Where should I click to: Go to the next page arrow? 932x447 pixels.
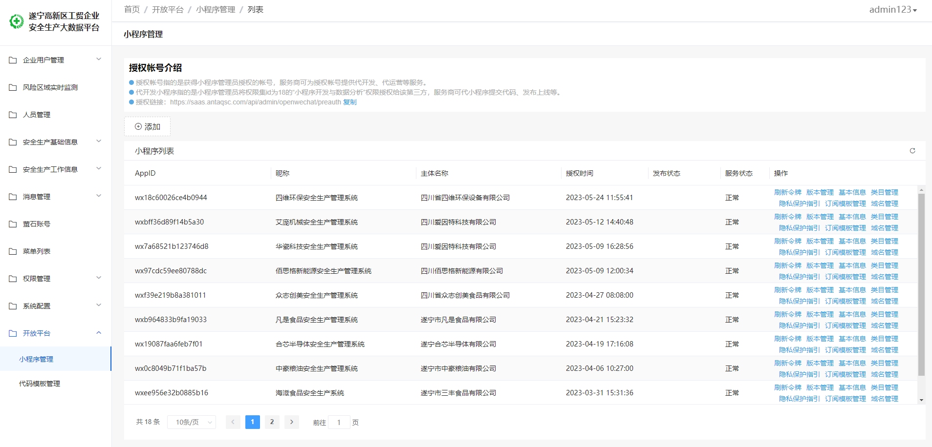[292, 422]
